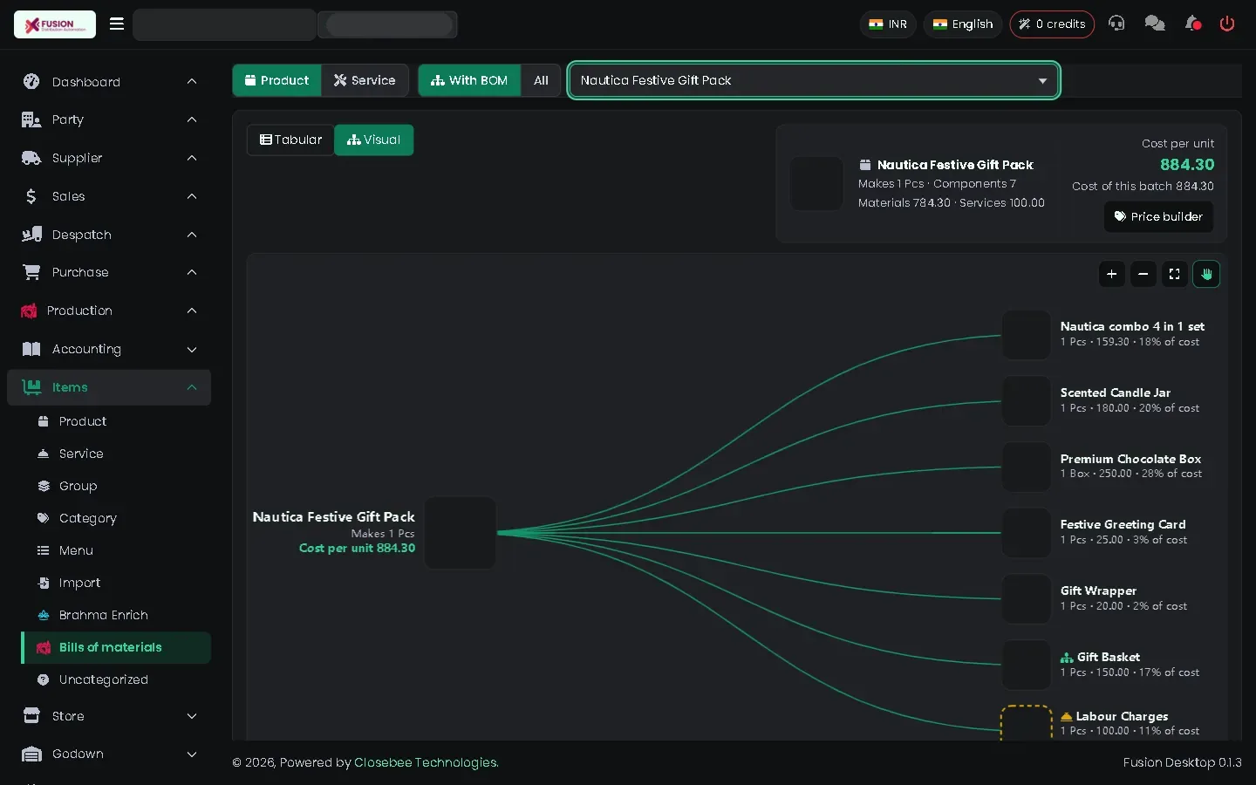The image size is (1256, 785).
Task: Click the Supplier truck icon
Action: tap(31, 158)
